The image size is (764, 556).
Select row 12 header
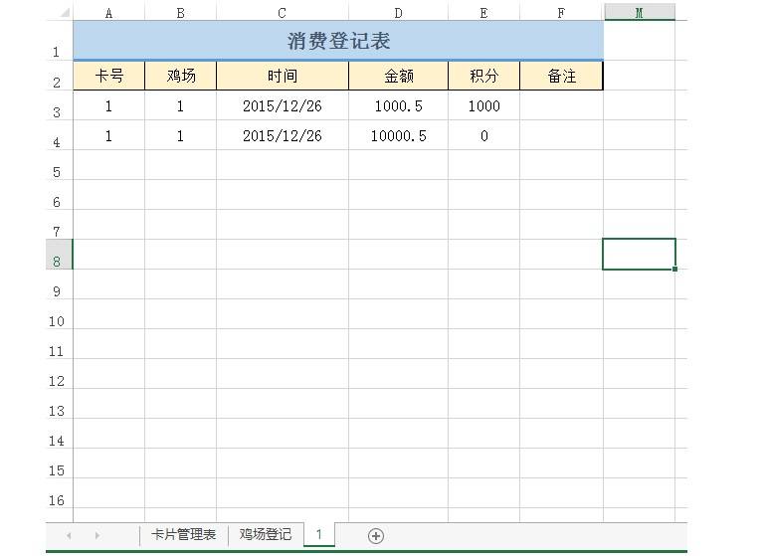click(x=59, y=374)
